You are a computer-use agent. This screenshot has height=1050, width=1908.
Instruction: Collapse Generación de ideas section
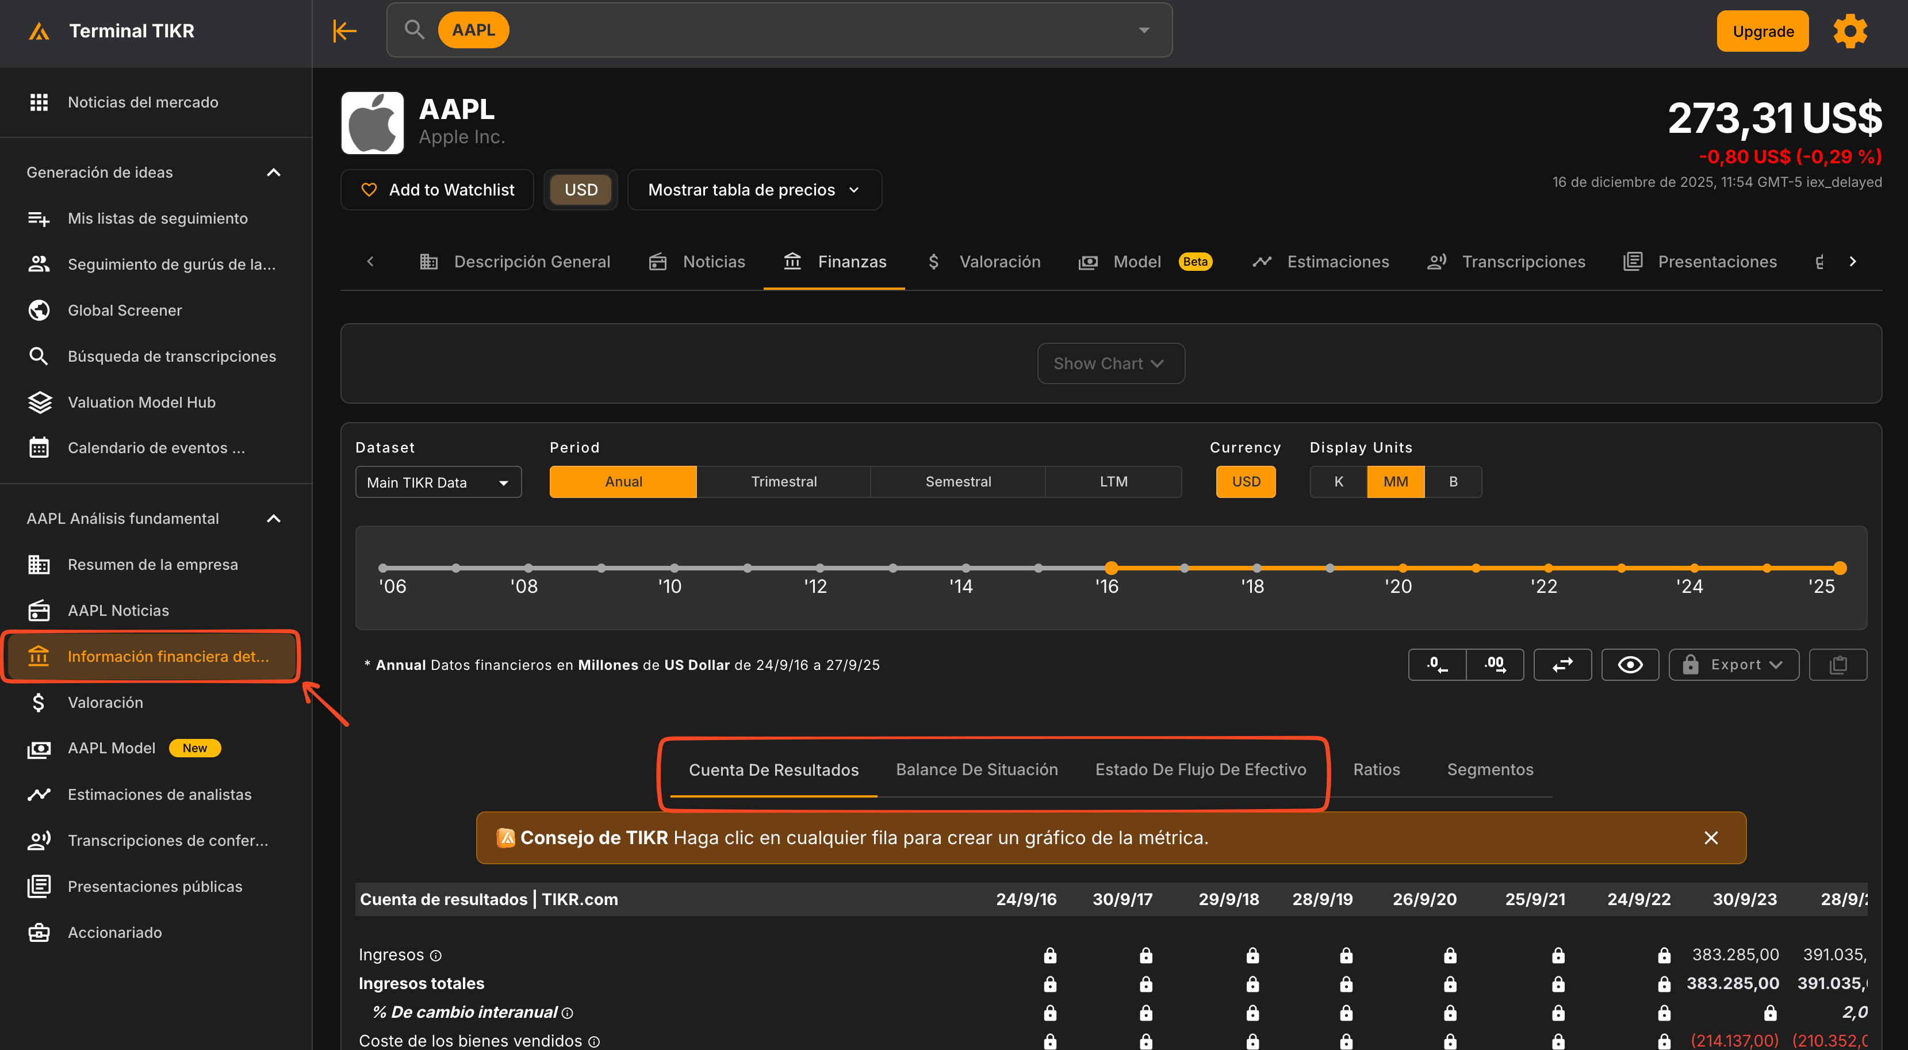273,173
